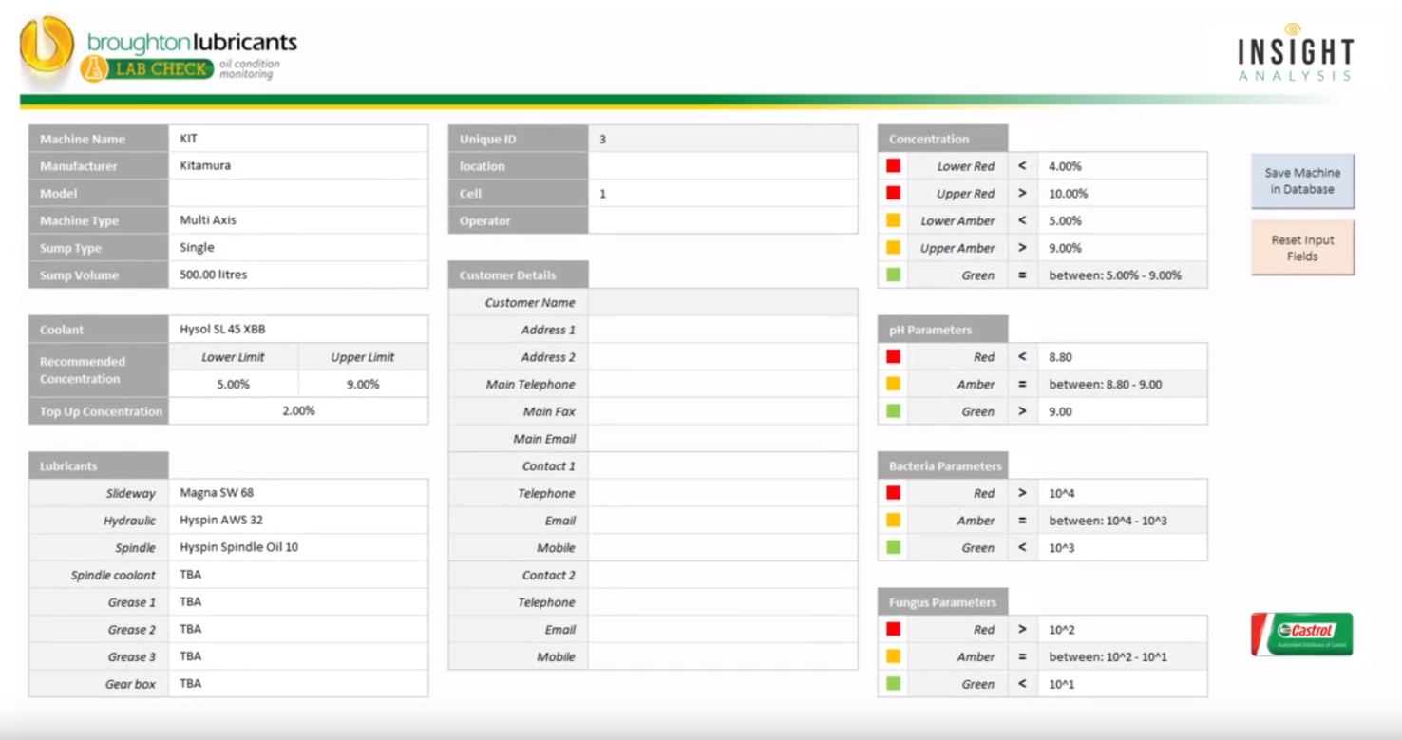1402x740 pixels.
Task: Edit Bacteria Red value 10^4
Action: (1123, 493)
